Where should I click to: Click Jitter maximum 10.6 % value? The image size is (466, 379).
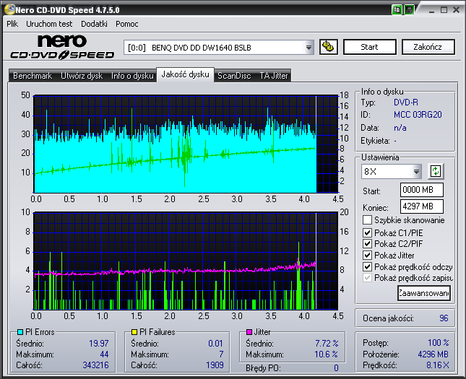(x=326, y=354)
